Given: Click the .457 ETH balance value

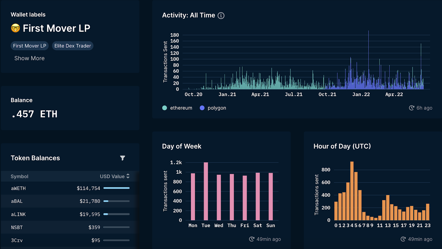Looking at the screenshot, I should [34, 114].
